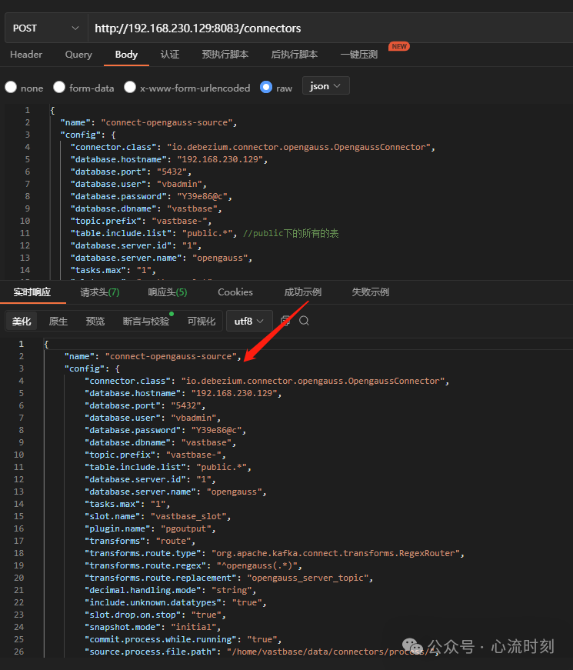Click the copy response icon

pos(285,321)
